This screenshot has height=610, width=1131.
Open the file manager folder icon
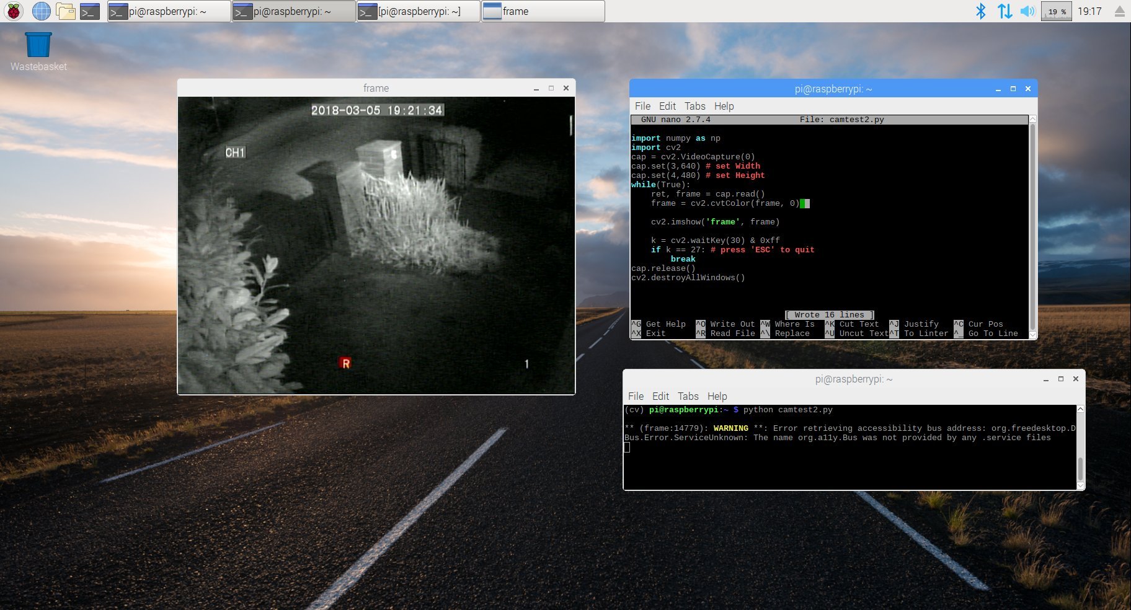pyautogui.click(x=65, y=11)
